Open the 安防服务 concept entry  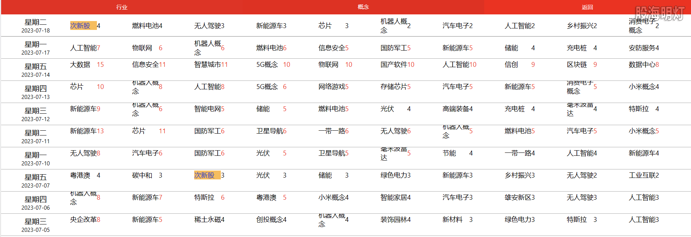coord(642,48)
